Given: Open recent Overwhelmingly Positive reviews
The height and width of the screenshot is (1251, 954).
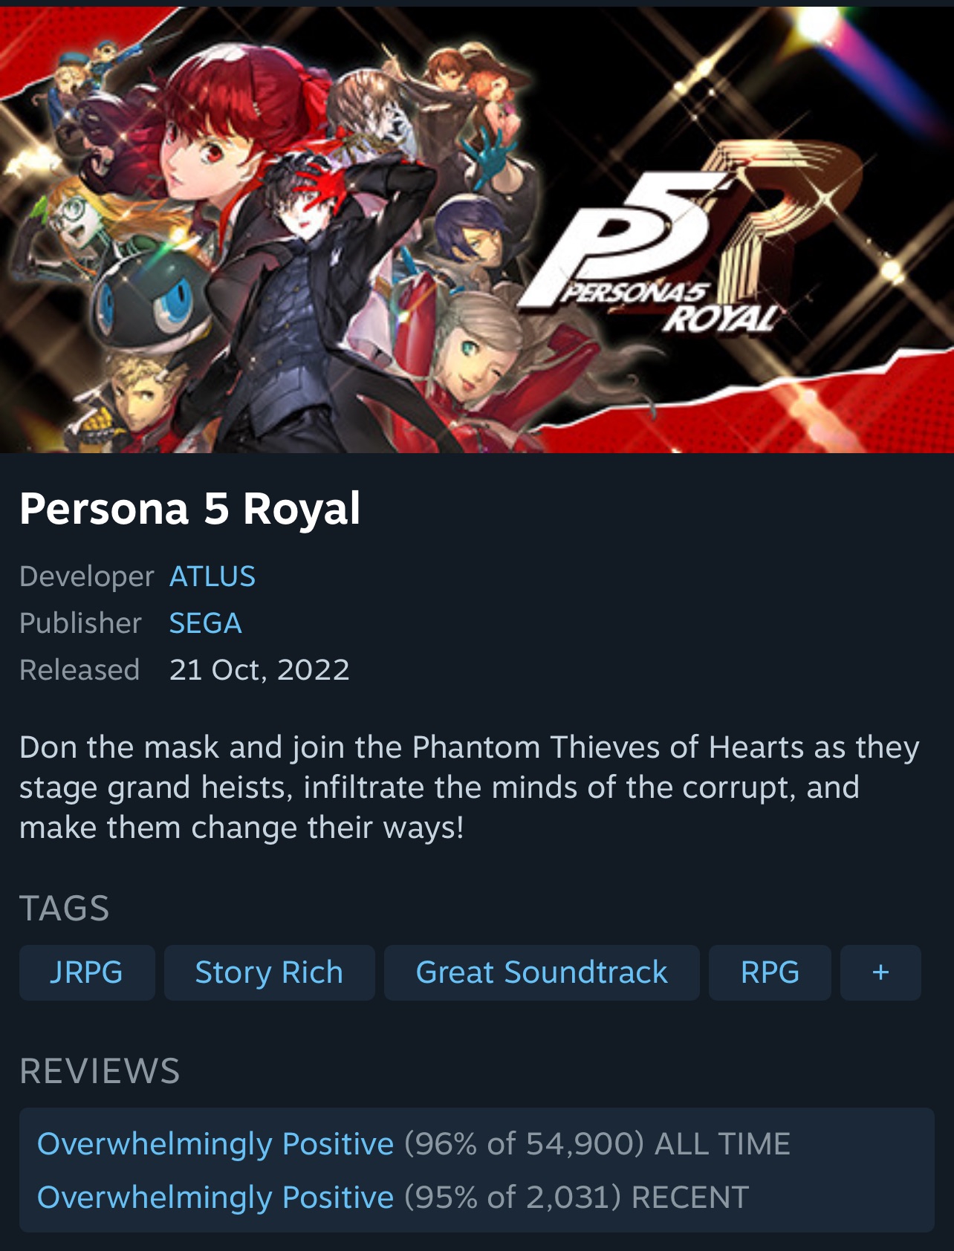Looking at the screenshot, I should pyautogui.click(x=215, y=1198).
